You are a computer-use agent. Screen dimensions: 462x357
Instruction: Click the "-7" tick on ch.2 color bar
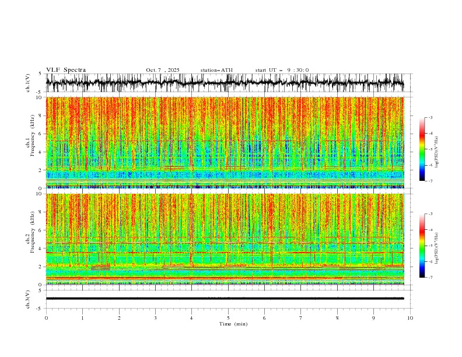430,278
